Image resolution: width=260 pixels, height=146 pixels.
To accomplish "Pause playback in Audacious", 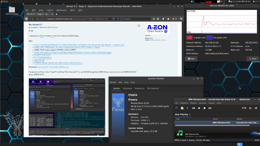I will click(x=199, y=108).
